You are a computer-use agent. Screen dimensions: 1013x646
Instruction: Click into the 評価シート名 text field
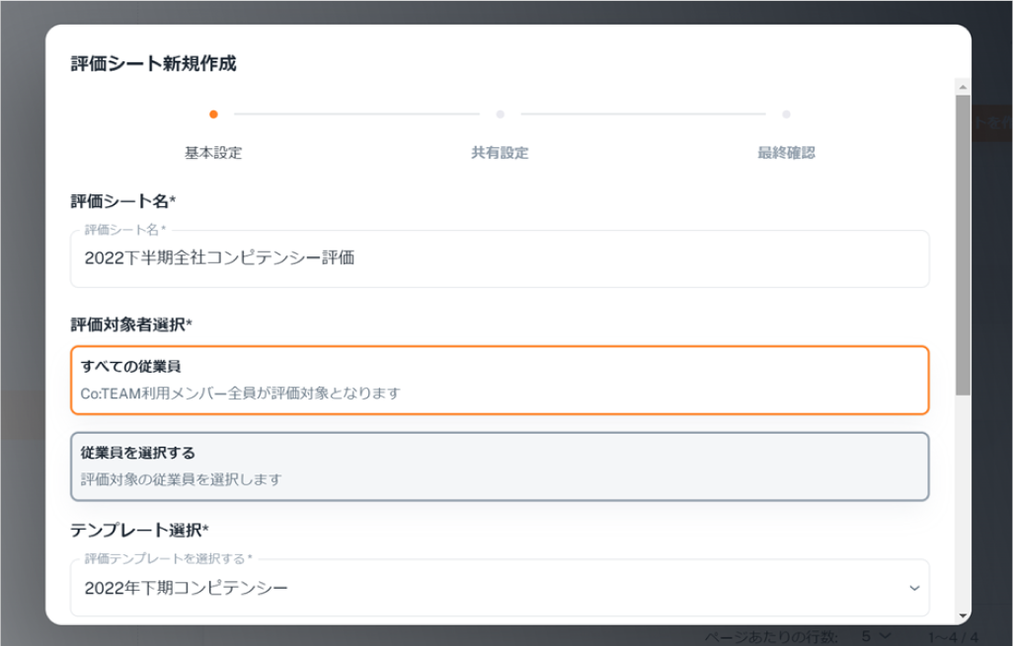[500, 259]
